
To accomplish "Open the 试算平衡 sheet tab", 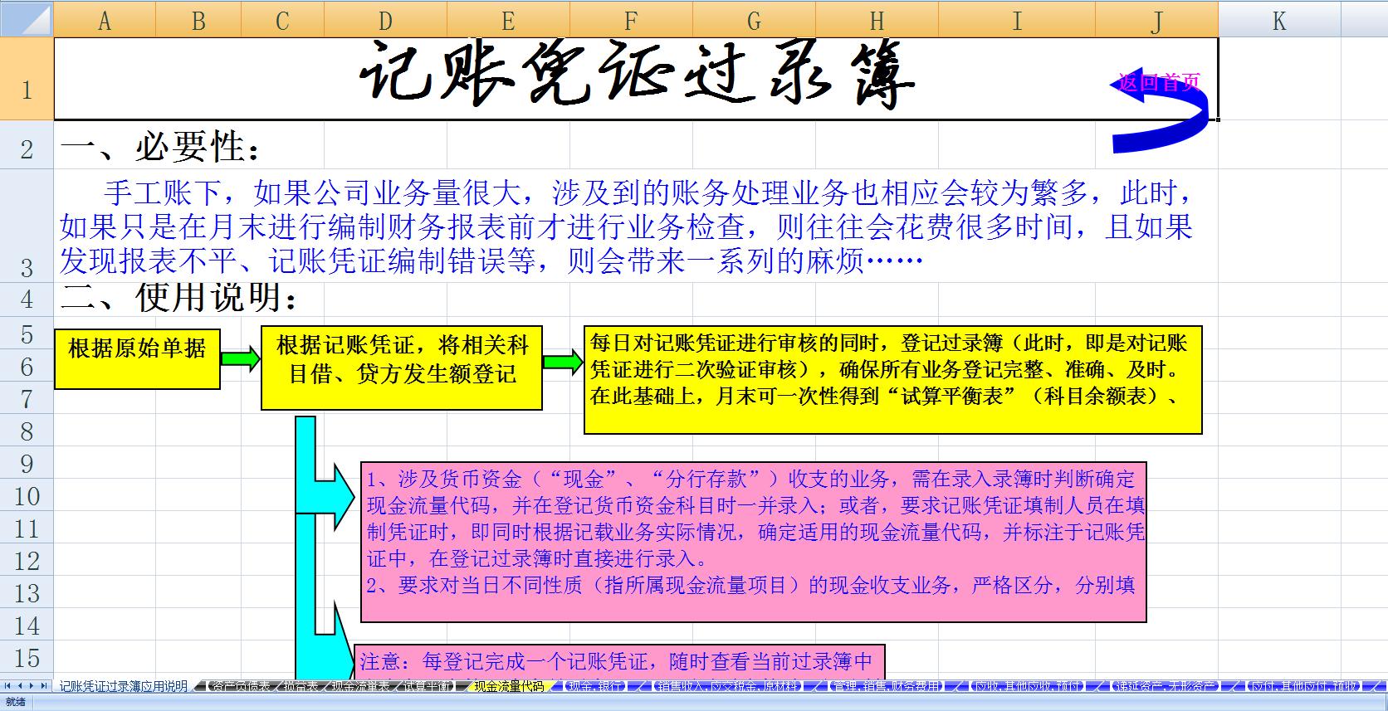I will click(428, 686).
